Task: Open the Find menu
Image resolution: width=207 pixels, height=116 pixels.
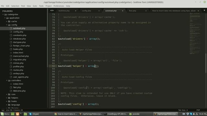Action: [x=23, y=6]
